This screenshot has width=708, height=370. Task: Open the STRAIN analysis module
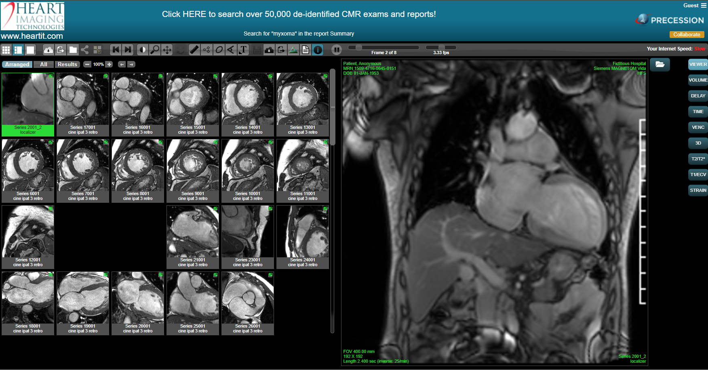coord(698,190)
